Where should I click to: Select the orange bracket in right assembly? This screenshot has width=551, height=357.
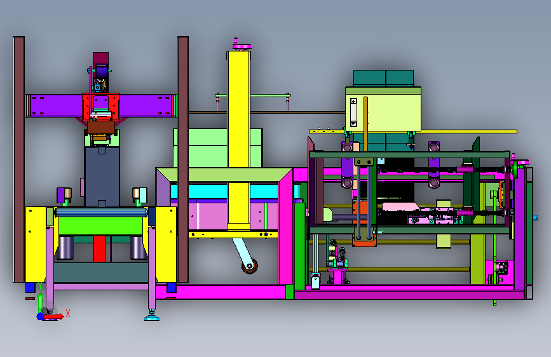coord(364,224)
